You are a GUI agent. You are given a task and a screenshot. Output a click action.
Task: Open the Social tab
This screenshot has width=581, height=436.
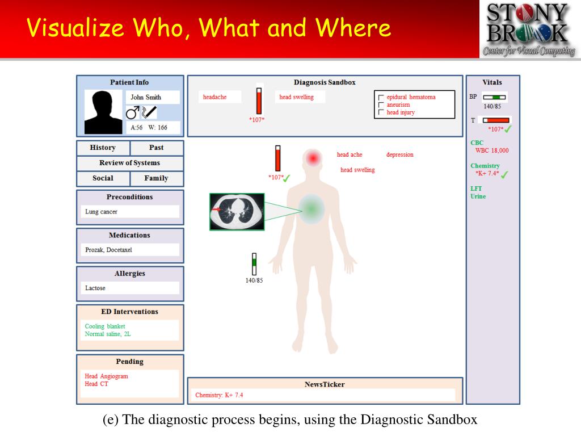(x=103, y=178)
